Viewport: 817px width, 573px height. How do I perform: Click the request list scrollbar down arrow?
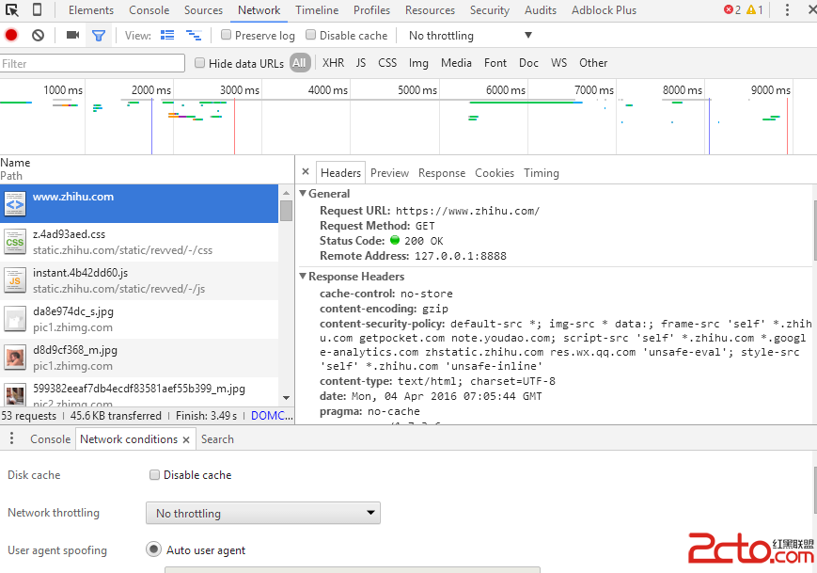pos(286,397)
